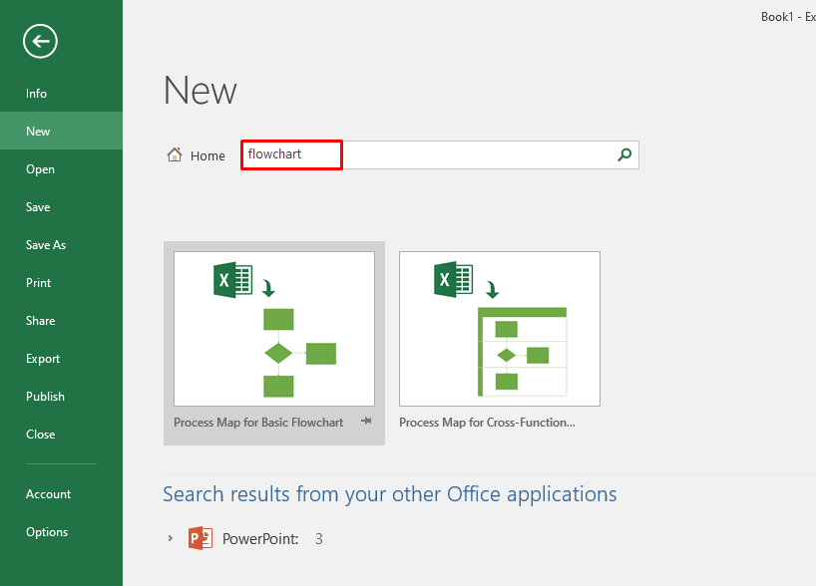Pin the Process Map for Basic Flowchart template

[x=366, y=422]
